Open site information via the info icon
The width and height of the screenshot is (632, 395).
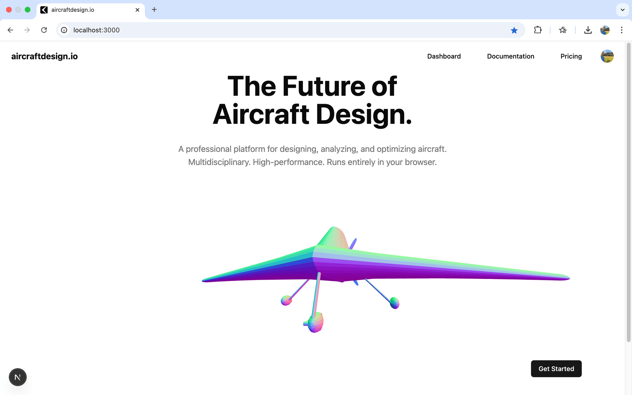point(64,30)
